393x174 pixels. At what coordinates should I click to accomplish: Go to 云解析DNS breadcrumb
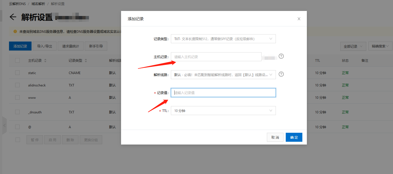coord(17,4)
